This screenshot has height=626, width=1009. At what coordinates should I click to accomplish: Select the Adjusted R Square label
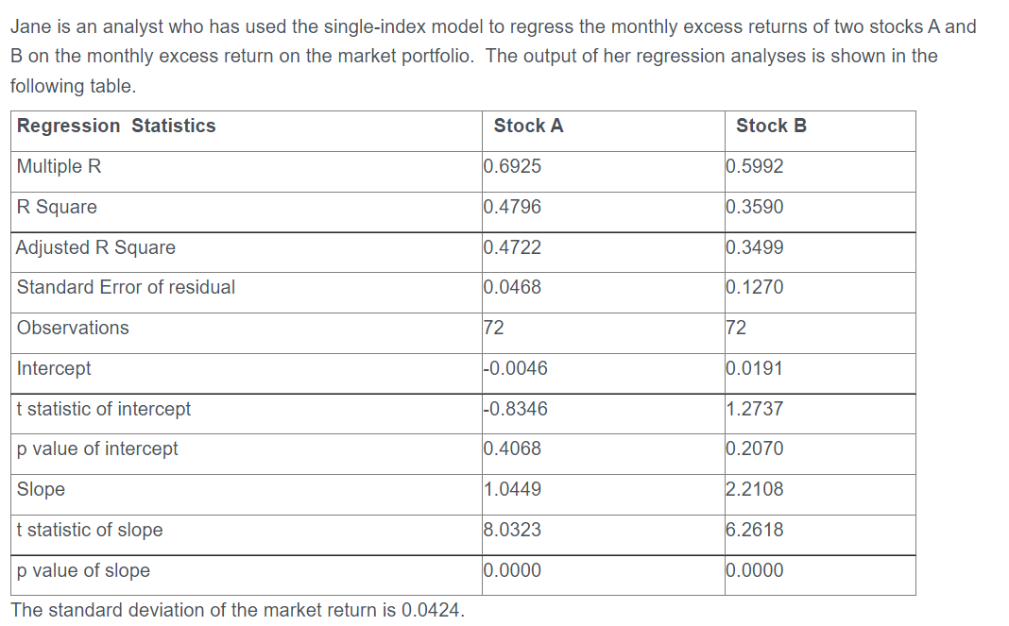point(95,247)
